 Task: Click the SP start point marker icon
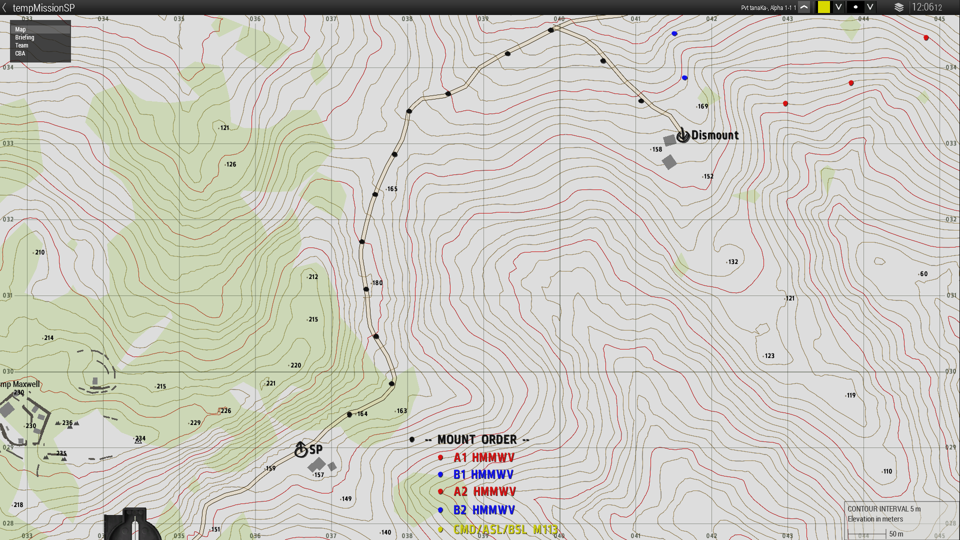coord(300,450)
